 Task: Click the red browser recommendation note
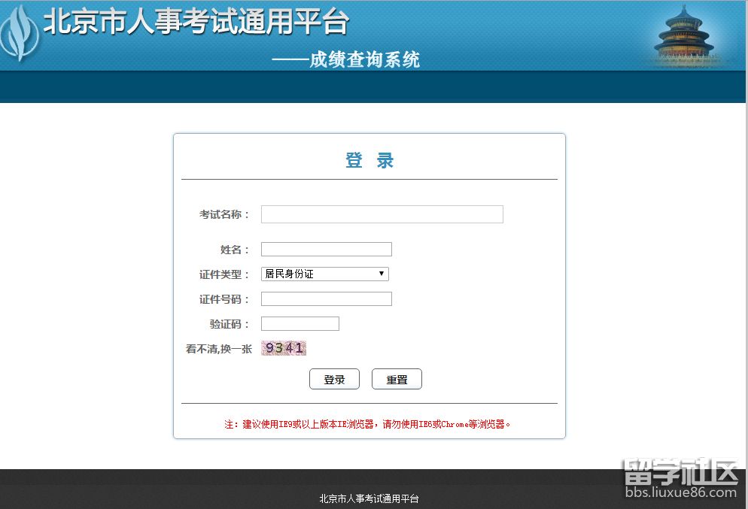pyautogui.click(x=369, y=424)
